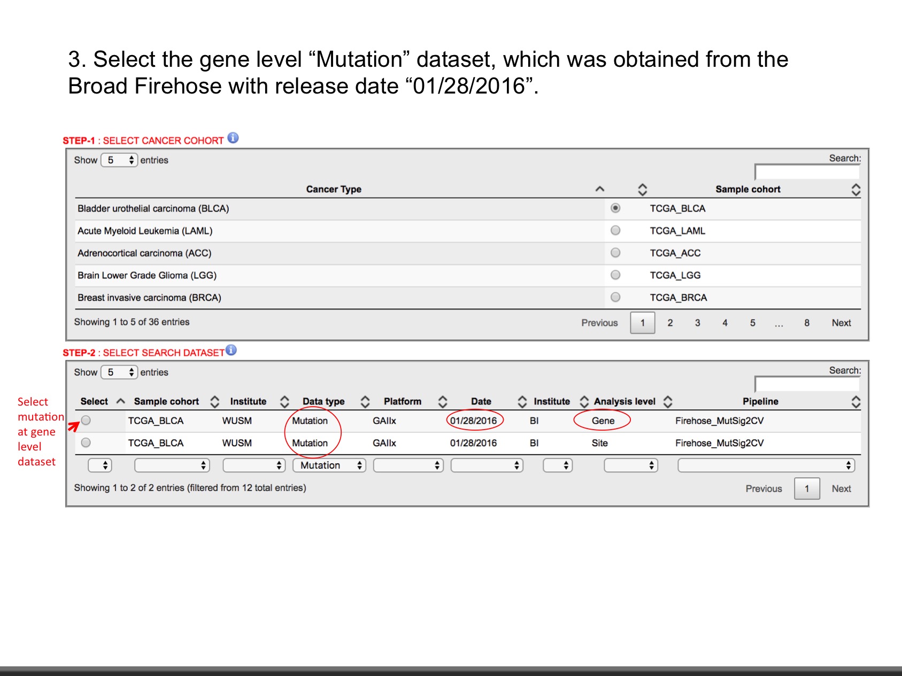Click the Cancer Type column header
The width and height of the screenshot is (902, 676).
(334, 189)
